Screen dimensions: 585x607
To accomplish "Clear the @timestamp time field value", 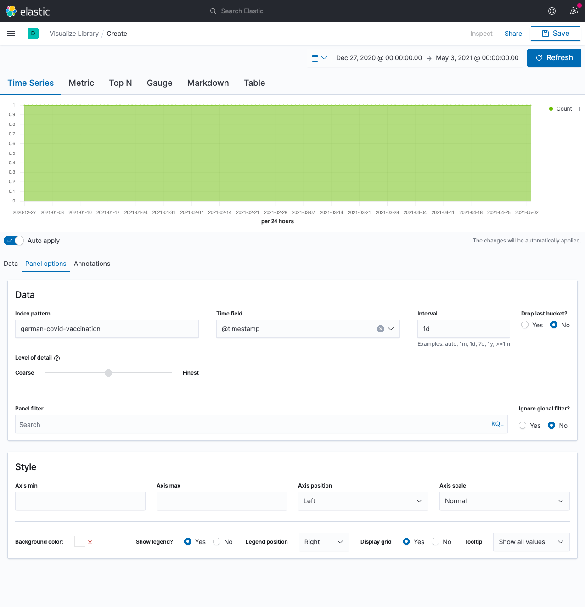I will tap(380, 329).
